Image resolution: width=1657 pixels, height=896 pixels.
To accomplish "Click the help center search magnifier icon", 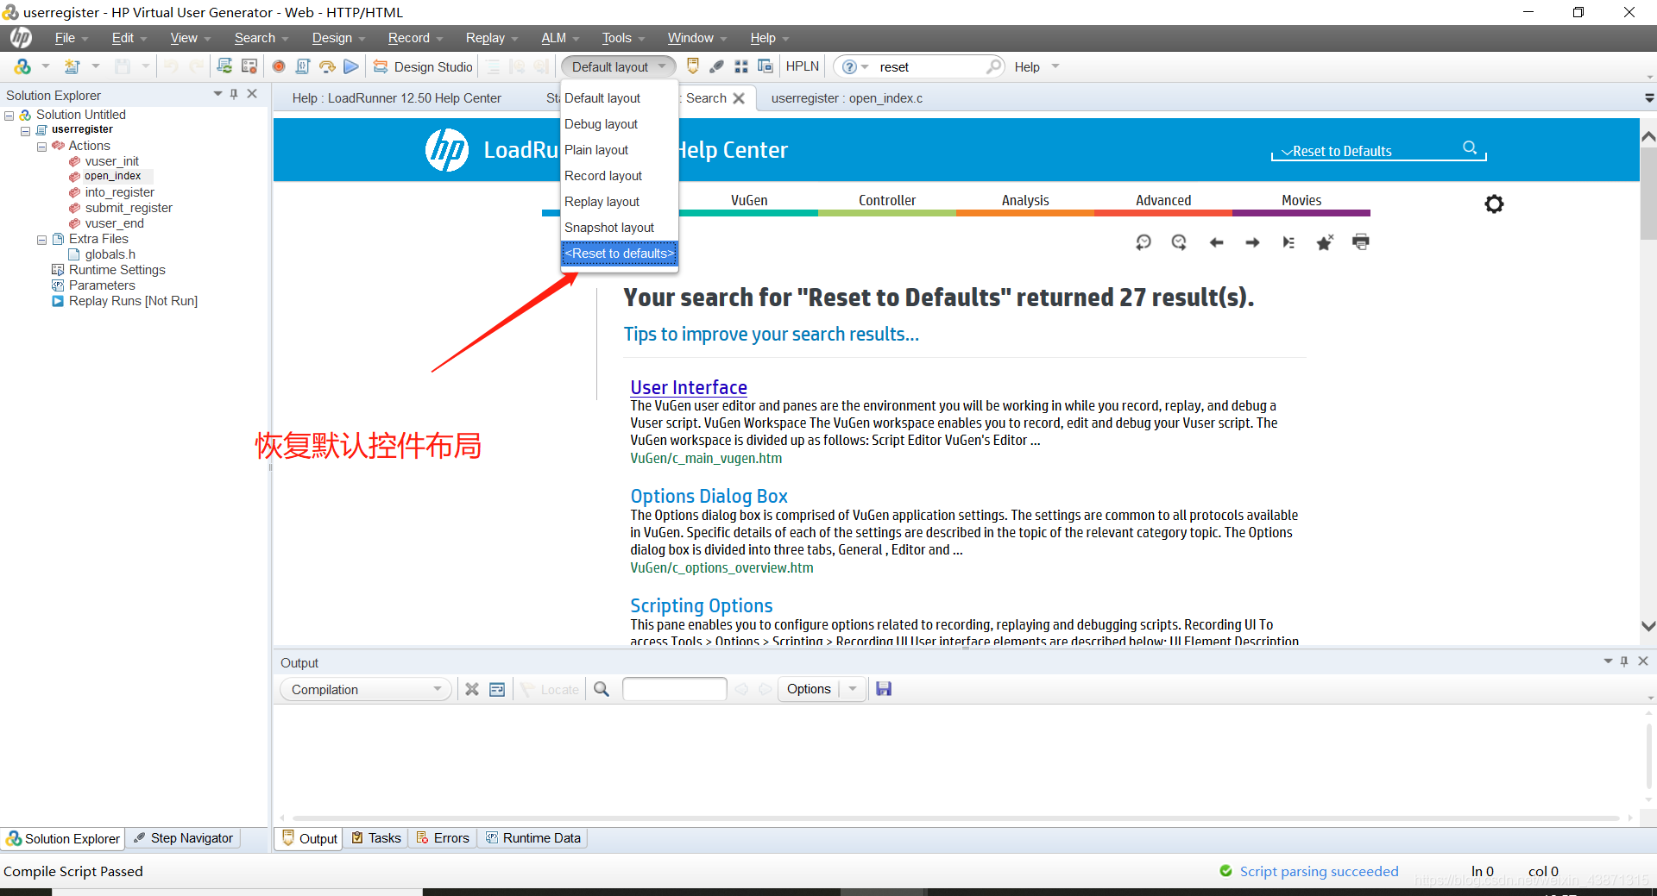I will tap(1471, 148).
